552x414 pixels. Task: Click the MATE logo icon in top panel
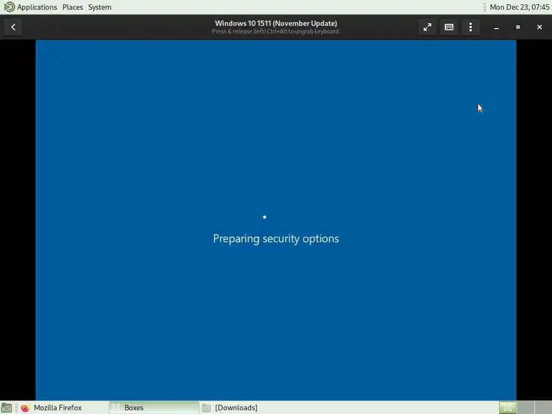tap(9, 7)
